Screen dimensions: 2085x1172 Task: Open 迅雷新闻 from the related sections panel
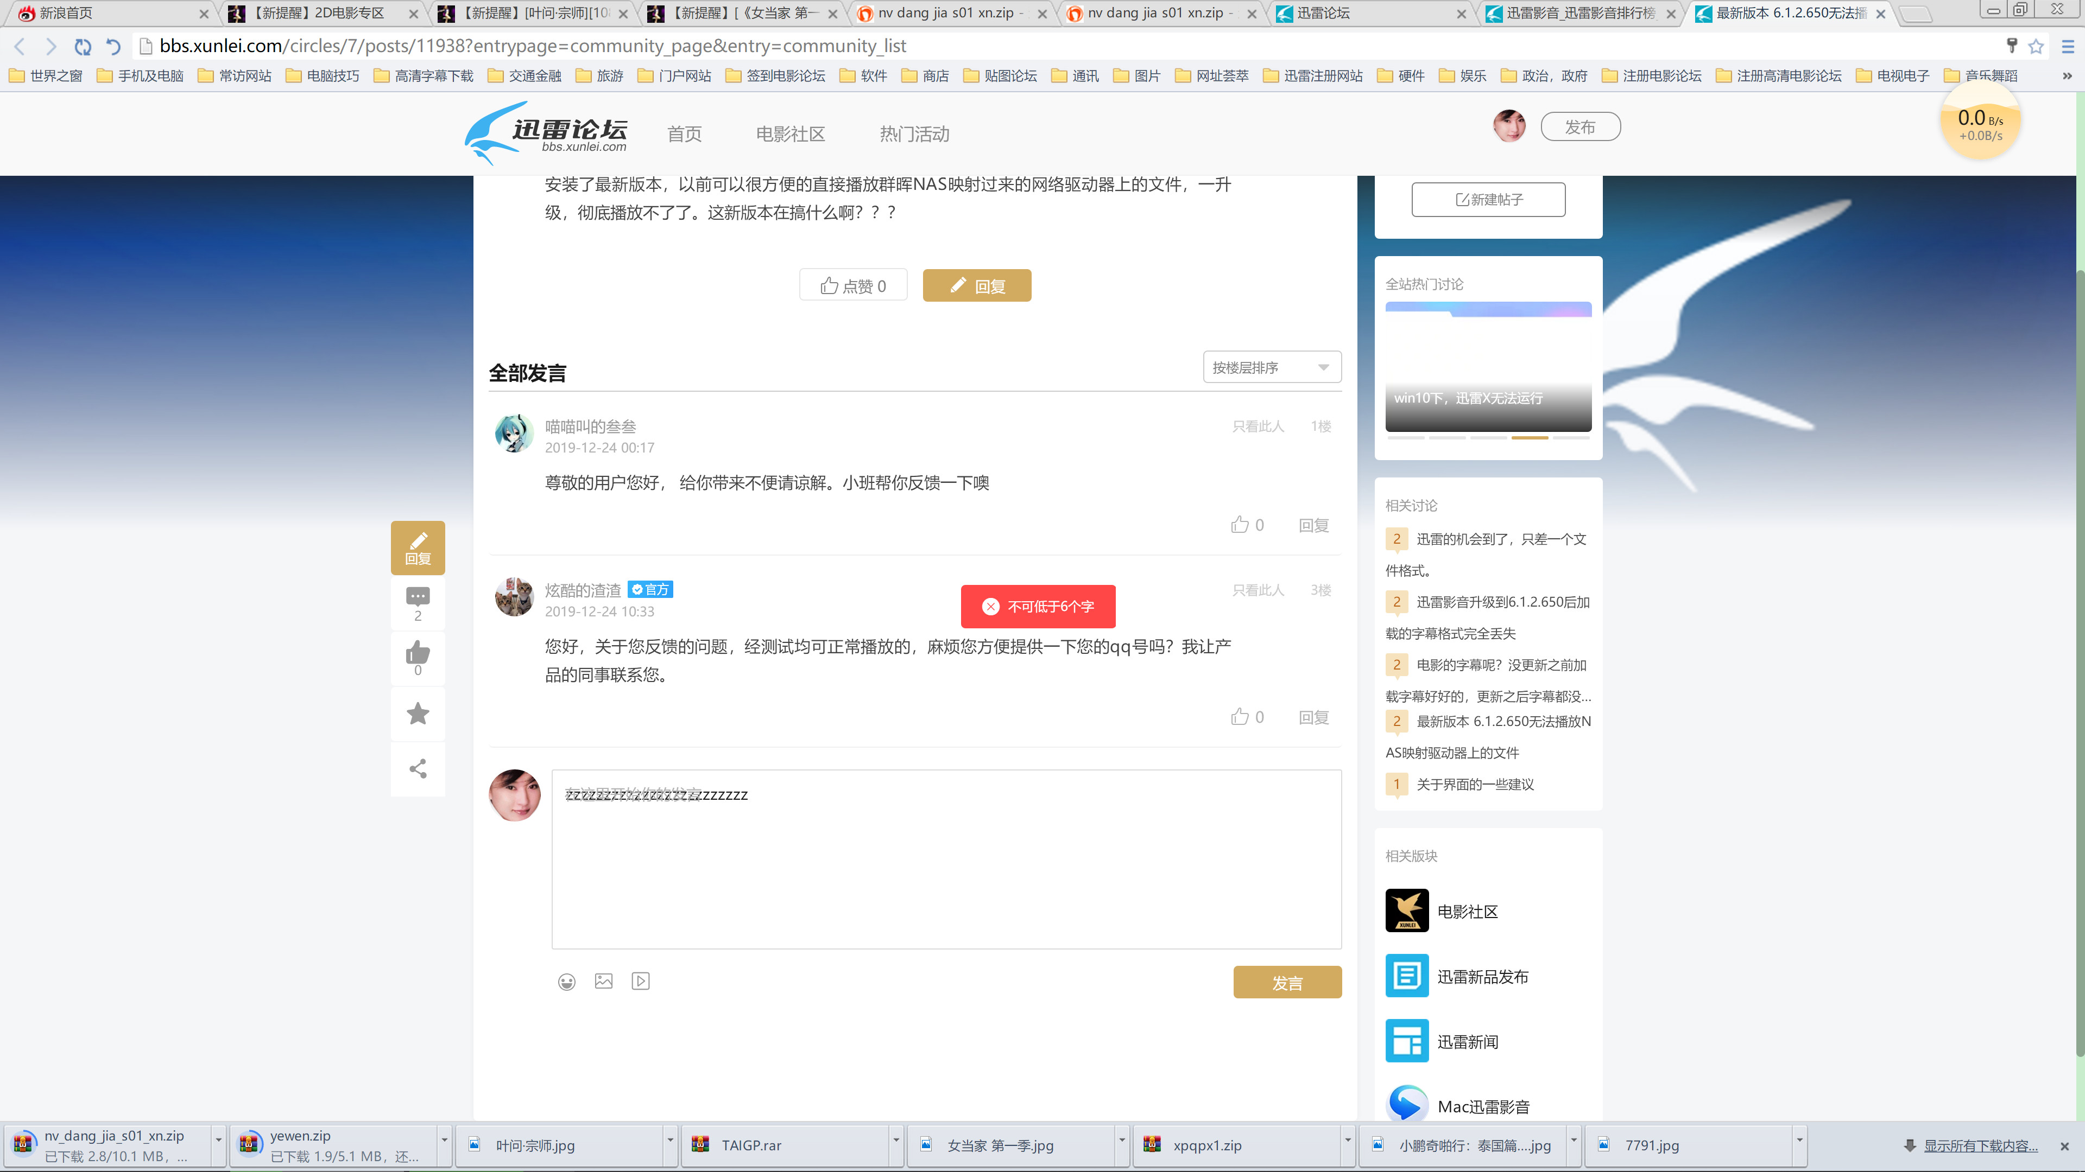(x=1468, y=1041)
